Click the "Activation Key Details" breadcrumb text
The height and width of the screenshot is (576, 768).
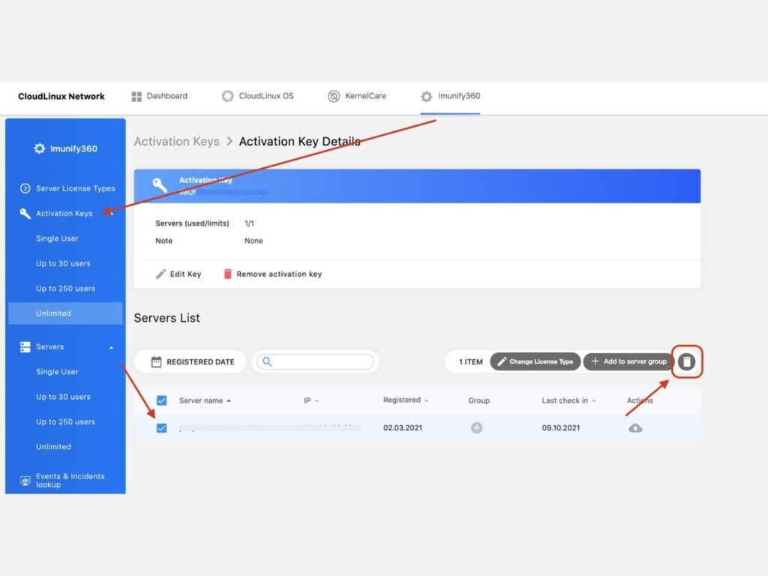point(300,142)
